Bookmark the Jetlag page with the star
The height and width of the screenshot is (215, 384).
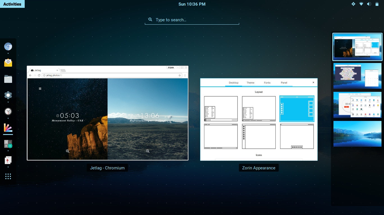(x=180, y=75)
